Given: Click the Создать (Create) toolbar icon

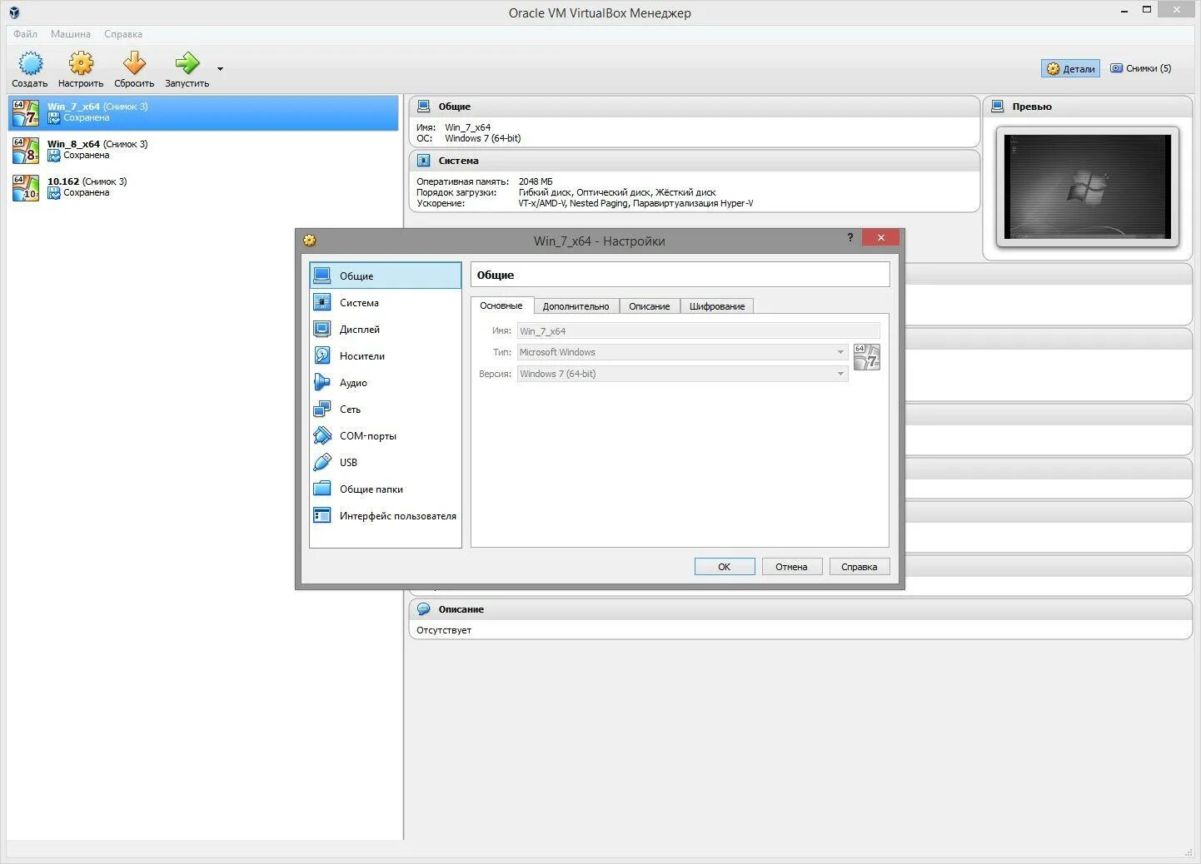Looking at the screenshot, I should (30, 63).
